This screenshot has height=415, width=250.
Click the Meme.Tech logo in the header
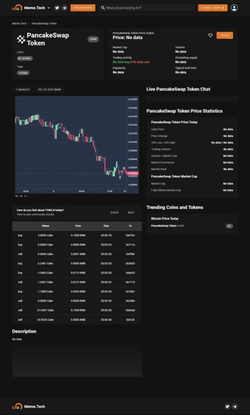29,8
